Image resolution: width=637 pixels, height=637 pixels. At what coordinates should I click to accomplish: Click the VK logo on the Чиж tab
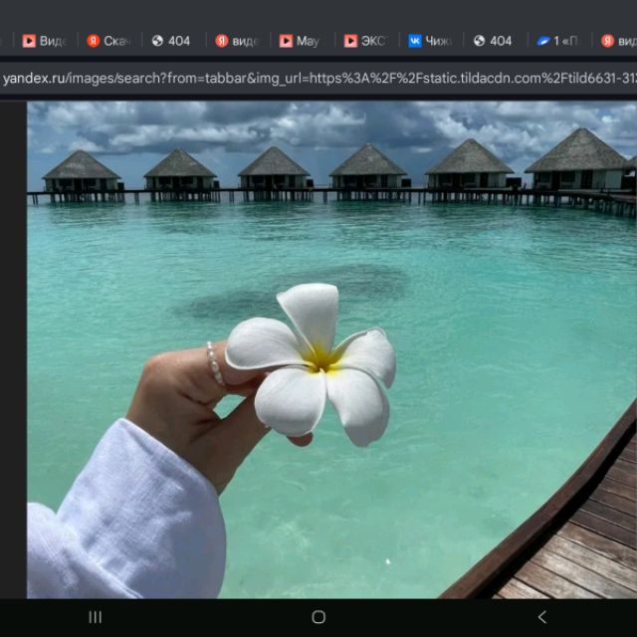tap(415, 41)
